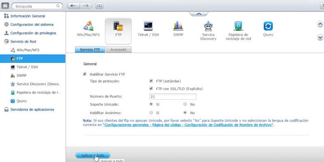Click the Tipo de protocolo label
This screenshot has height=162, width=324.
click(x=105, y=81)
